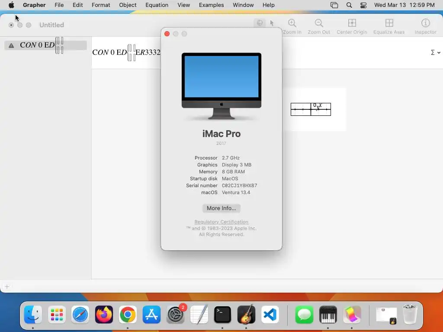Click the small graph axes preview

(311, 109)
